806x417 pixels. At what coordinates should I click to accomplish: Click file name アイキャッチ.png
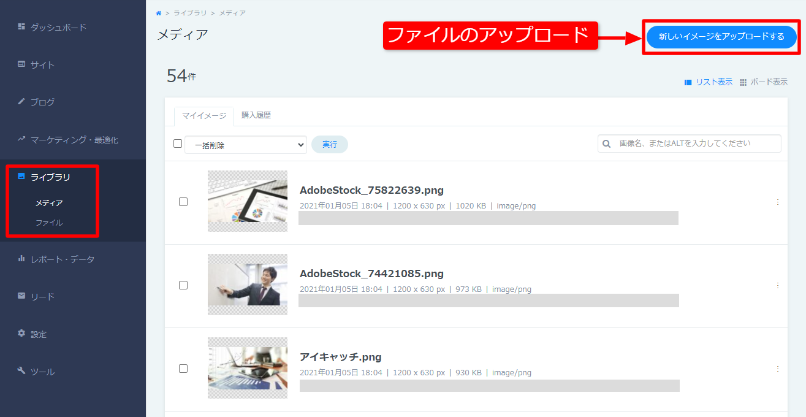[341, 357]
